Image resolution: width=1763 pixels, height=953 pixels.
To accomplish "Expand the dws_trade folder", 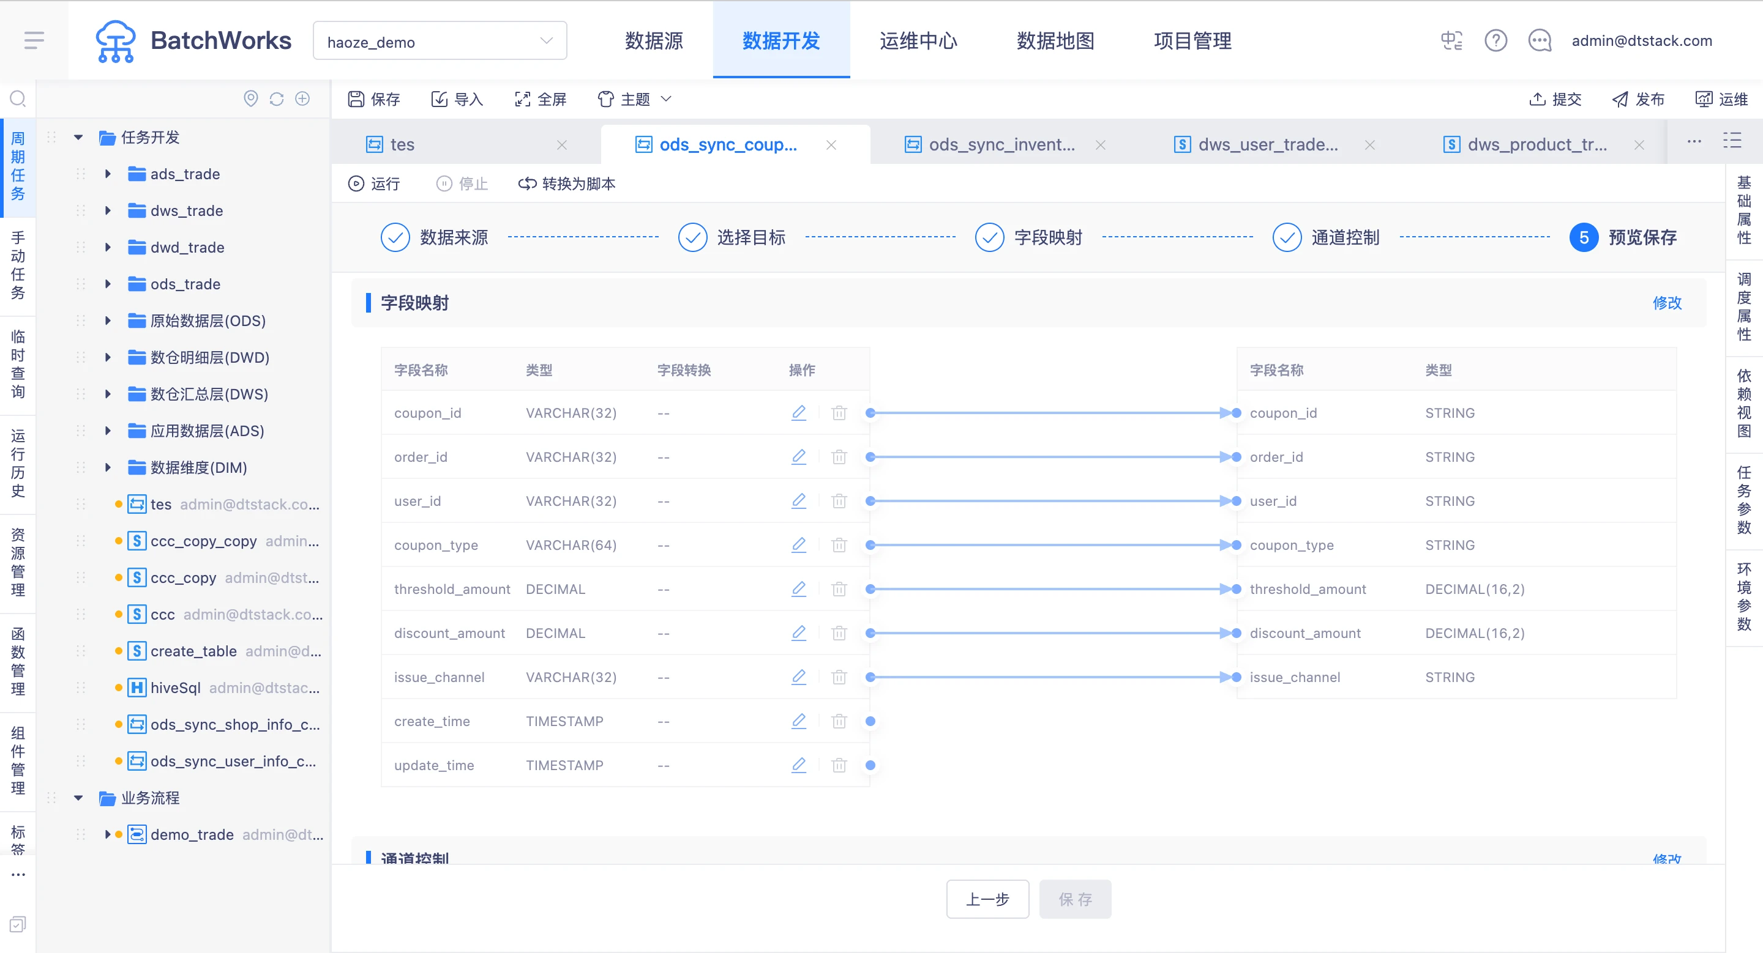I will tap(108, 210).
